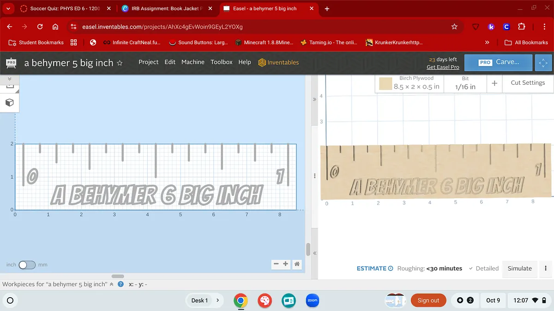Click the Birch Plywood material swatch
This screenshot has height=311, width=554.
tap(385, 84)
